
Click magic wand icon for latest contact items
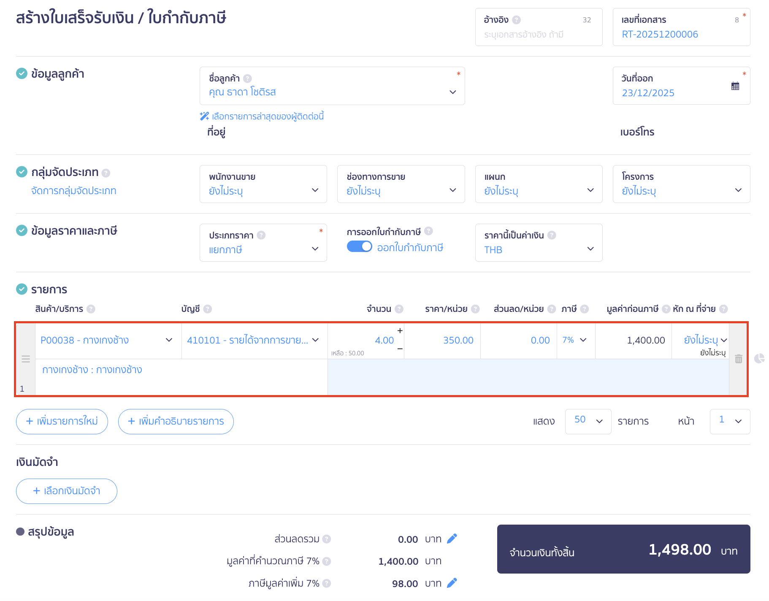[204, 116]
